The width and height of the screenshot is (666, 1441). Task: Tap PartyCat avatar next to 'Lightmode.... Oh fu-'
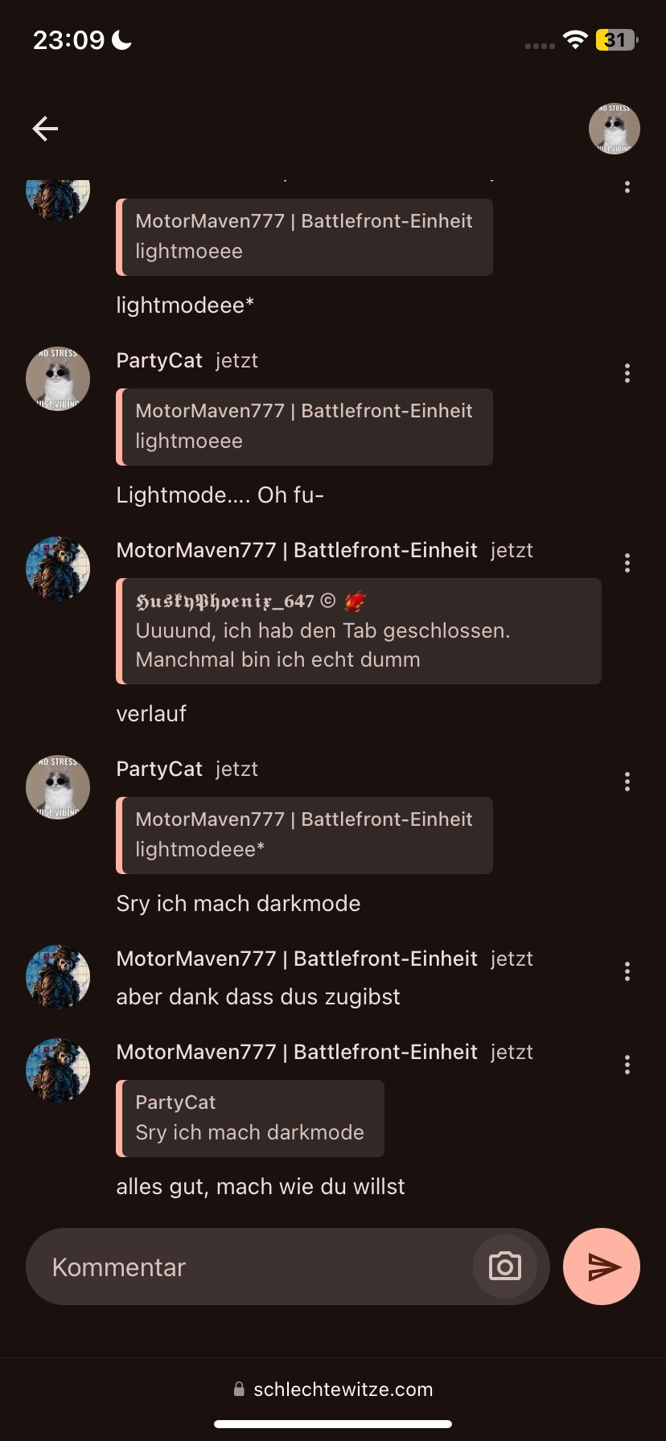(58, 379)
